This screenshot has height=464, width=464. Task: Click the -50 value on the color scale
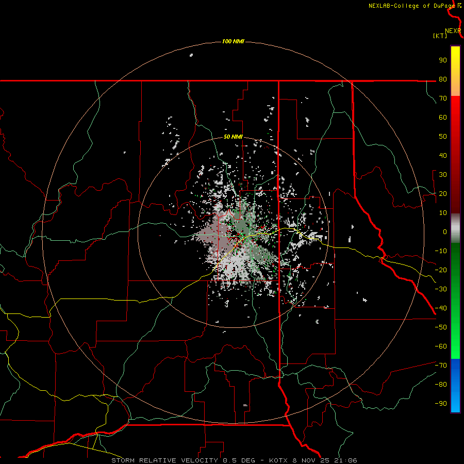(441, 327)
